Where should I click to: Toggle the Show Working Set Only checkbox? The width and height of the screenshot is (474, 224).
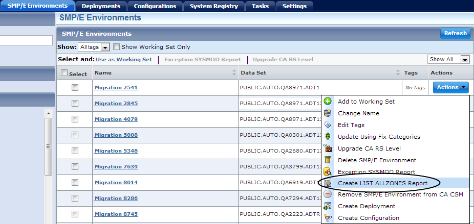116,47
